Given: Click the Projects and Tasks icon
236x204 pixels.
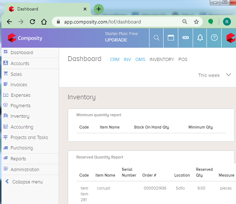Looking at the screenshot, I should (x=6, y=137).
